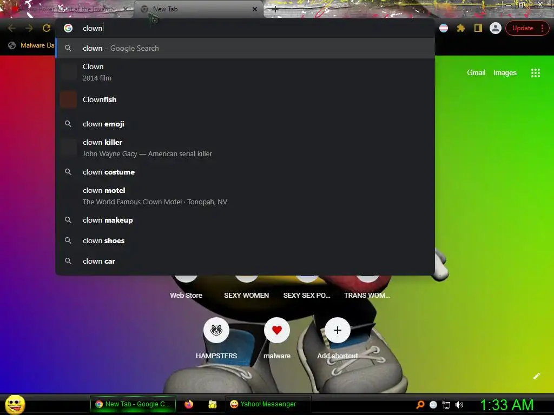Screen dimensions: 554x415
Task: Switch to New Tab - Google Chrome taskbar item
Action: [x=133, y=404]
